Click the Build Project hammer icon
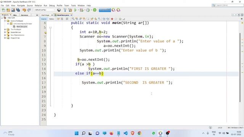 [x=65, y=10]
